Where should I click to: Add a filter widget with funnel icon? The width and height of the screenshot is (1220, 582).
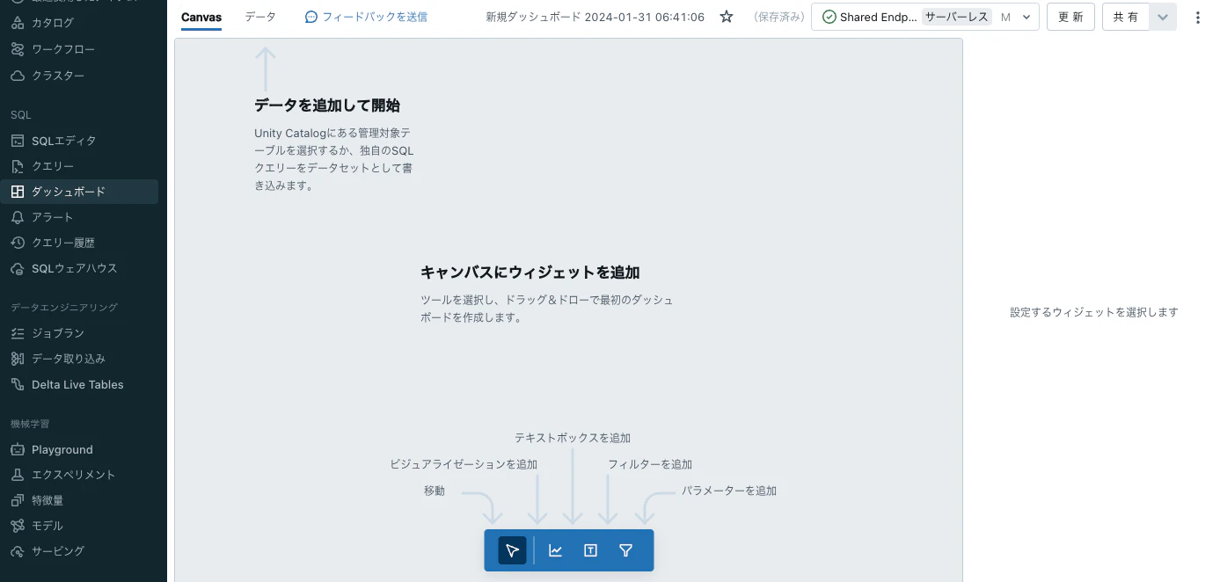click(x=625, y=550)
